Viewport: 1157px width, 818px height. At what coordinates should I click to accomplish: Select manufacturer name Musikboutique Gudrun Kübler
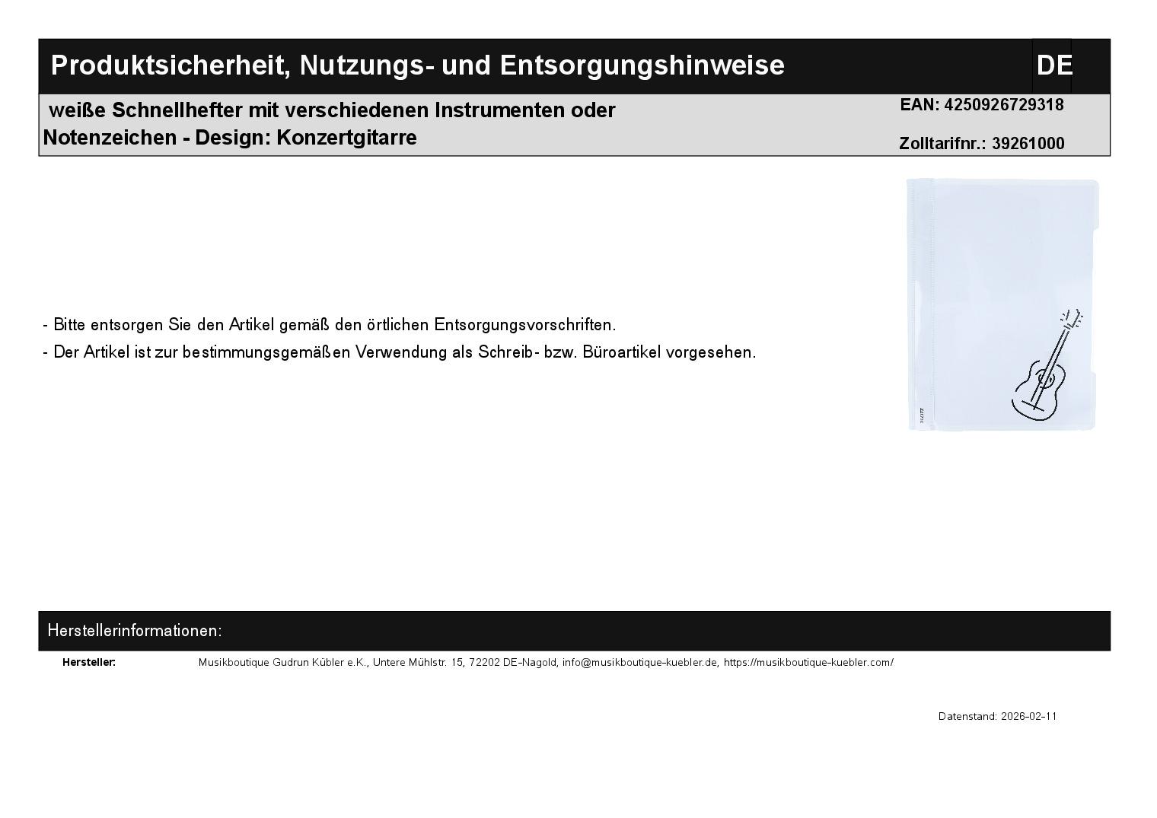pos(282,663)
